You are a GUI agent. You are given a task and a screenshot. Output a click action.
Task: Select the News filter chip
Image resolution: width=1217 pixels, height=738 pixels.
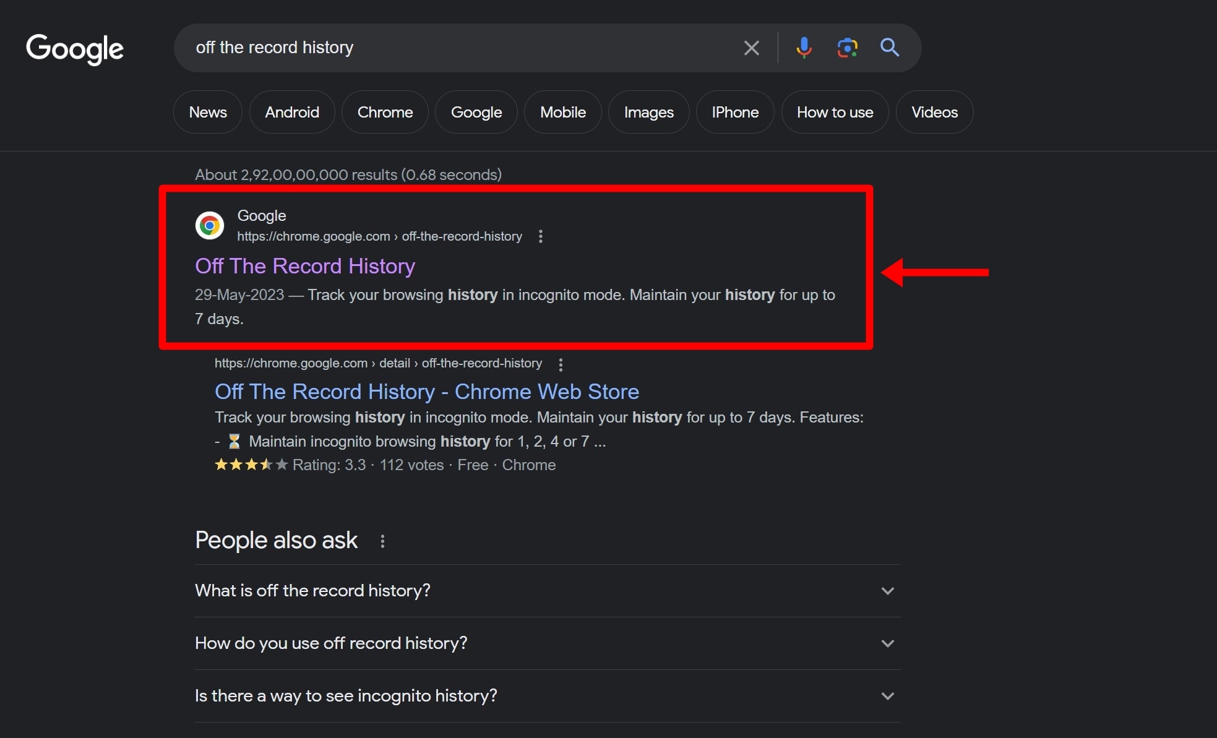point(208,112)
